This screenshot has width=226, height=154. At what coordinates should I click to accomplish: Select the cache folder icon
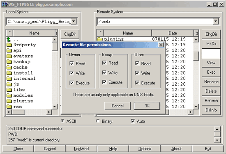(9, 67)
